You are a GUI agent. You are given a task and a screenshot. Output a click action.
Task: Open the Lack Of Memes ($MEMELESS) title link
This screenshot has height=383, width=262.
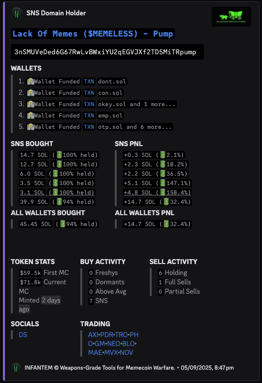pos(93,34)
